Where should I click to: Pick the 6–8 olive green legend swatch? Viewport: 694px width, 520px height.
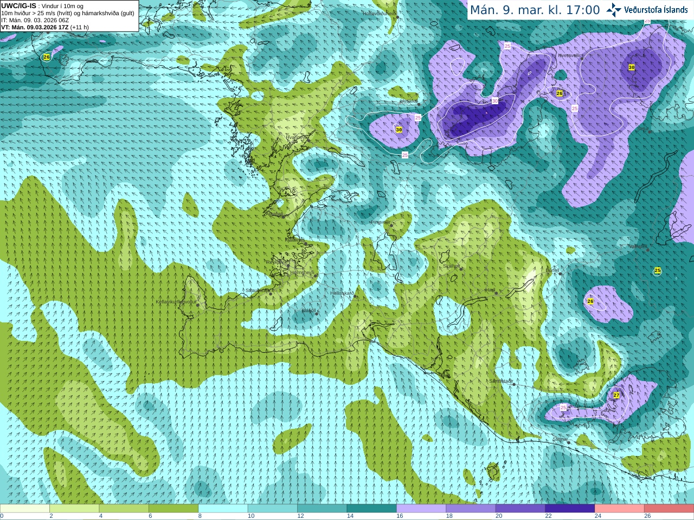point(173,509)
